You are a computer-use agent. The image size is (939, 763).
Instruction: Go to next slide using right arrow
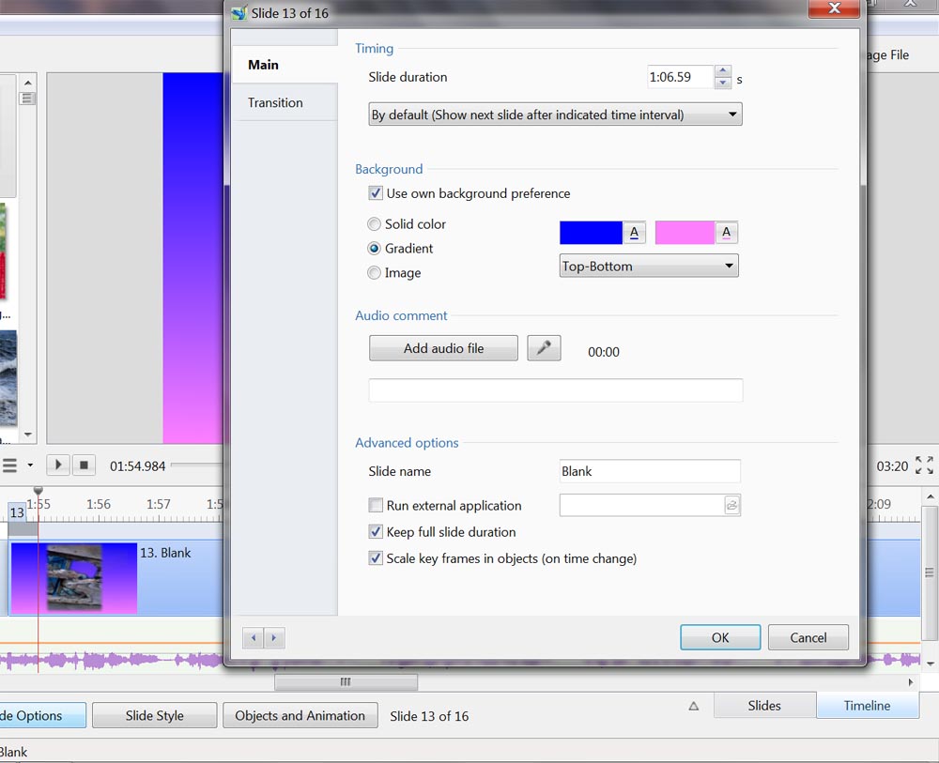[x=274, y=638]
